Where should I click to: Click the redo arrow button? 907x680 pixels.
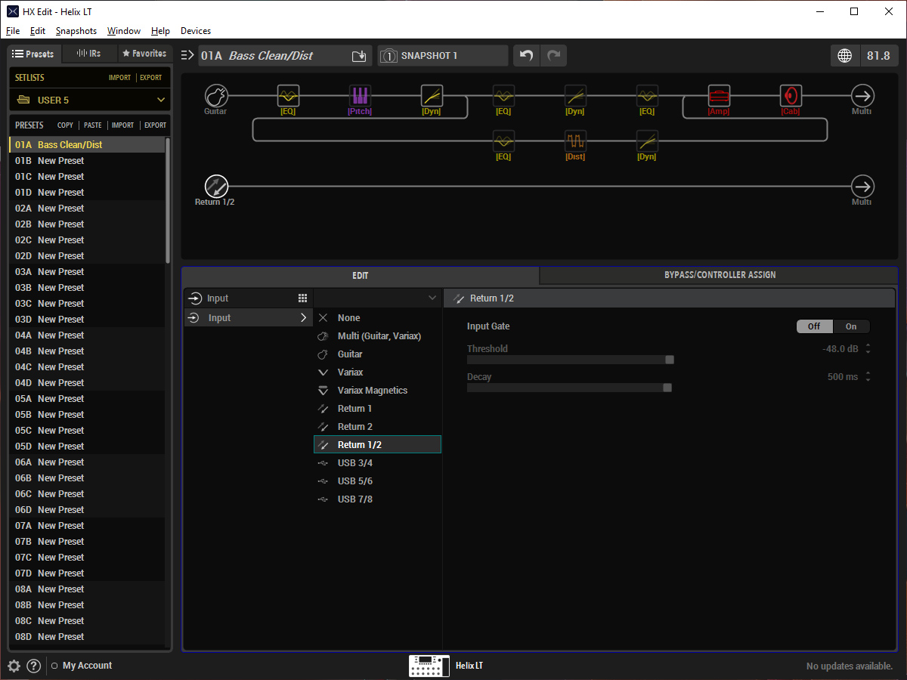pos(553,56)
